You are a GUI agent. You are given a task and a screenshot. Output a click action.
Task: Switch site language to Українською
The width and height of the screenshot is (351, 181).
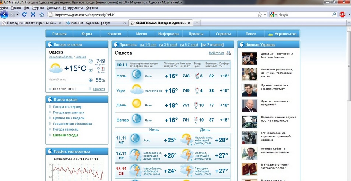point(282,34)
